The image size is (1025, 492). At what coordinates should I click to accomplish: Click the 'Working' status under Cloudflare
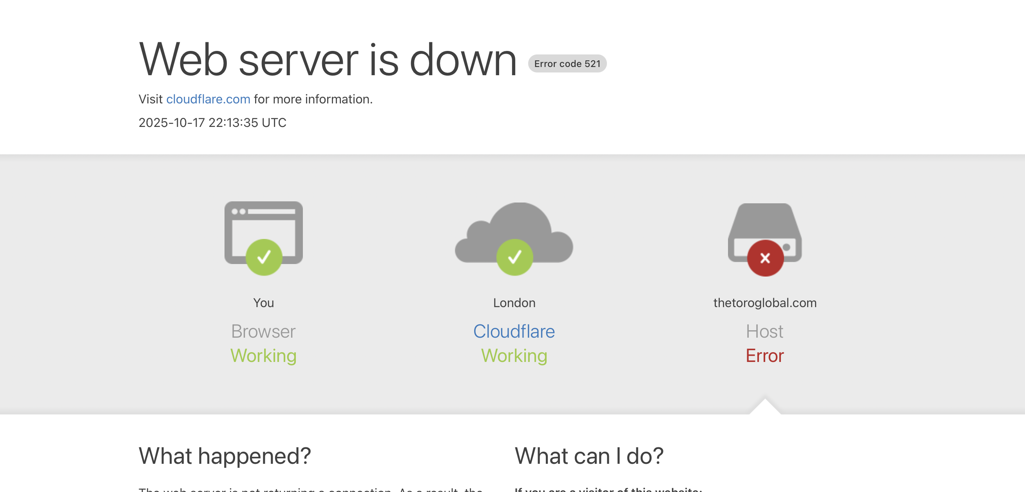514,356
